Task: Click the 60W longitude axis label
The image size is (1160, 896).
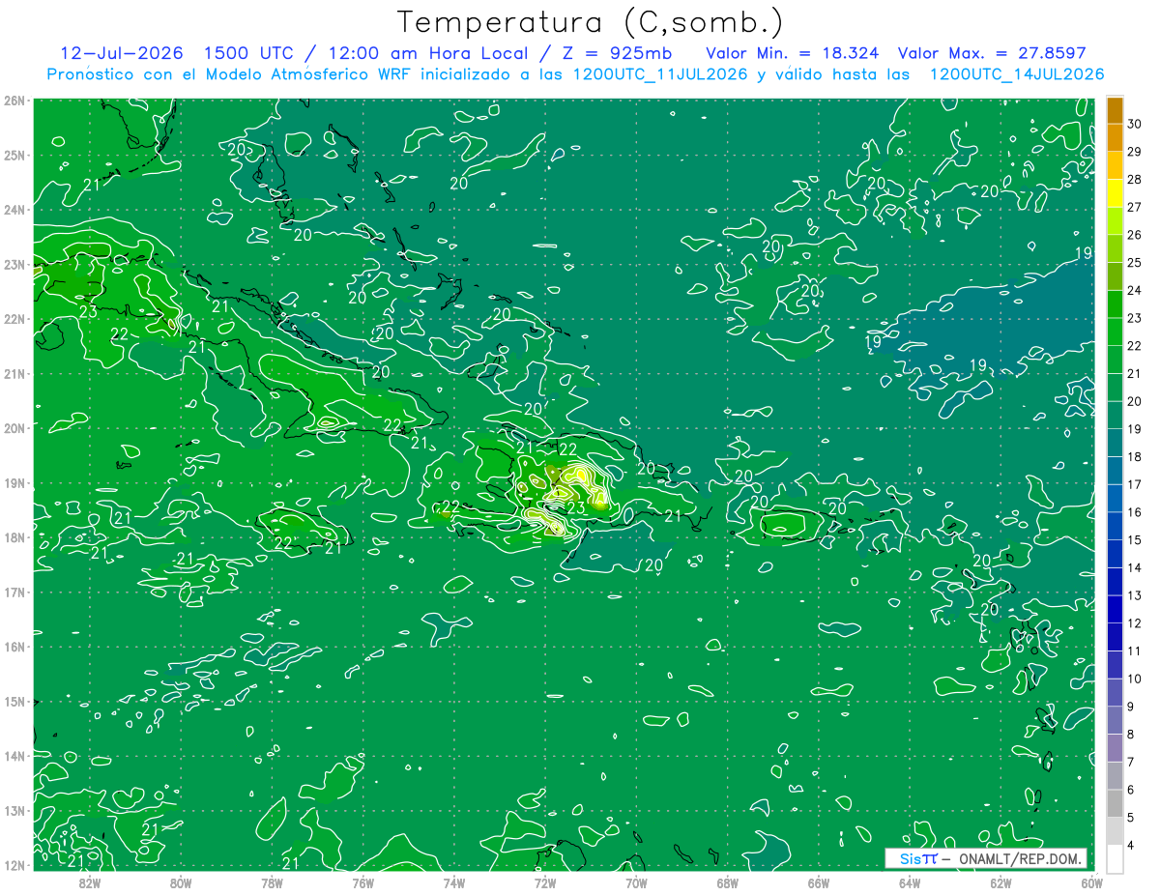Action: [1092, 883]
